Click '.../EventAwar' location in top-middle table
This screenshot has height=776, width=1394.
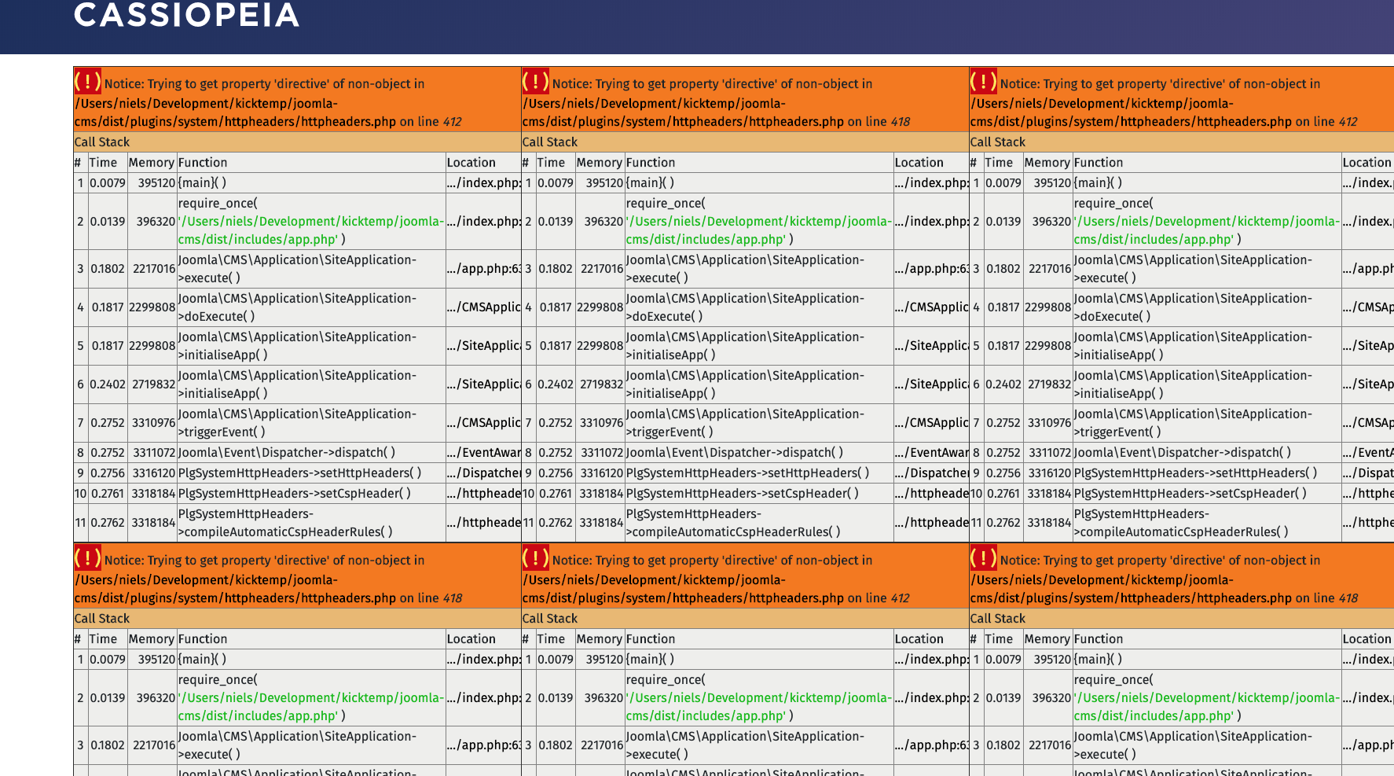(x=932, y=453)
